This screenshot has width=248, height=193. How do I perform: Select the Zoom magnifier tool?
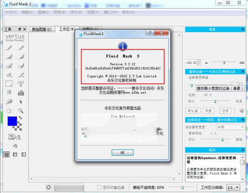click(x=21, y=111)
